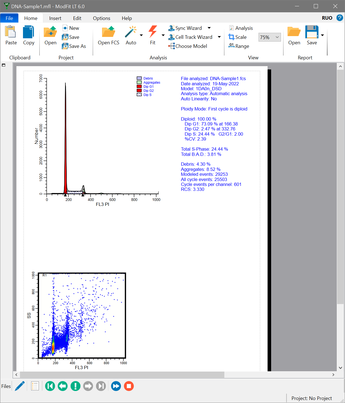The width and height of the screenshot is (345, 403).
Task: Open the Report Save dropdown arrow
Action: [x=322, y=35]
